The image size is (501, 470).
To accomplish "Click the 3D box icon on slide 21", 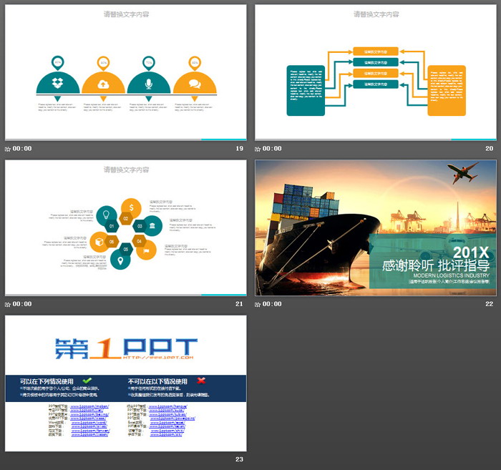I will tap(99, 241).
